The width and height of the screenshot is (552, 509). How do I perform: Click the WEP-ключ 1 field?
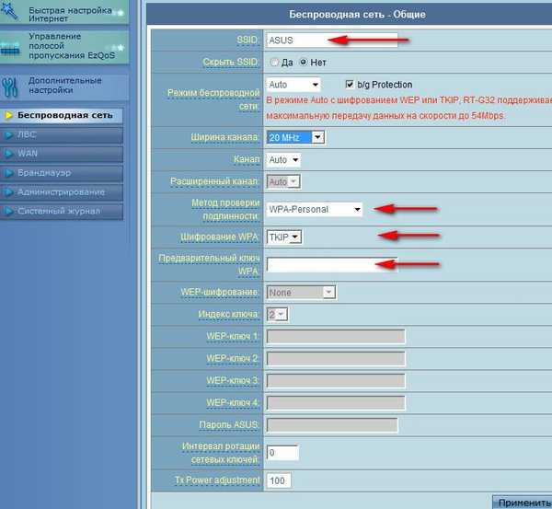pyautogui.click(x=336, y=336)
